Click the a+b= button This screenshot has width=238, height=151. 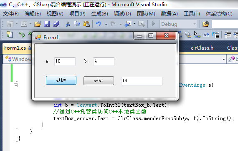click(x=61, y=80)
